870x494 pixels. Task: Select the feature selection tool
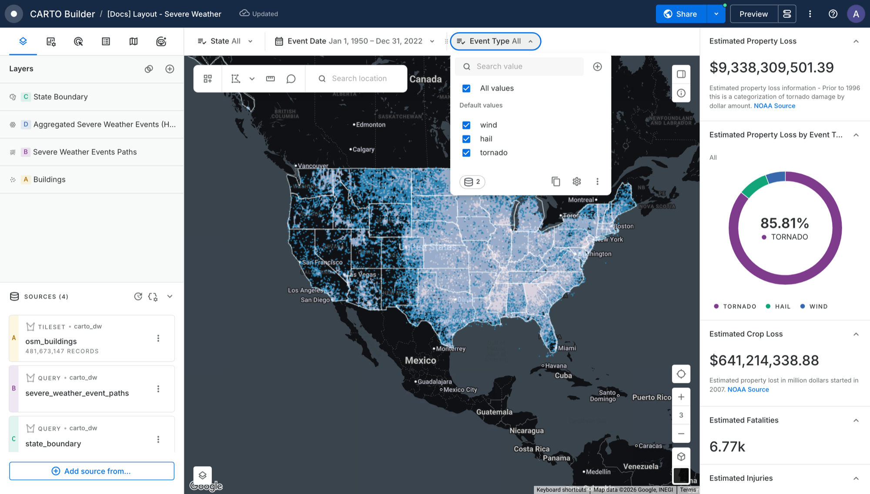point(235,79)
